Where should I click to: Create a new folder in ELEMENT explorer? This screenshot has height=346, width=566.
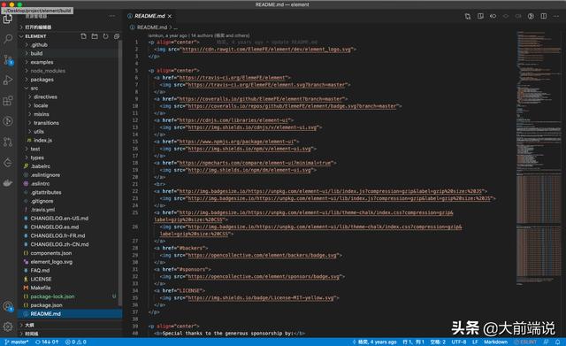click(95, 36)
